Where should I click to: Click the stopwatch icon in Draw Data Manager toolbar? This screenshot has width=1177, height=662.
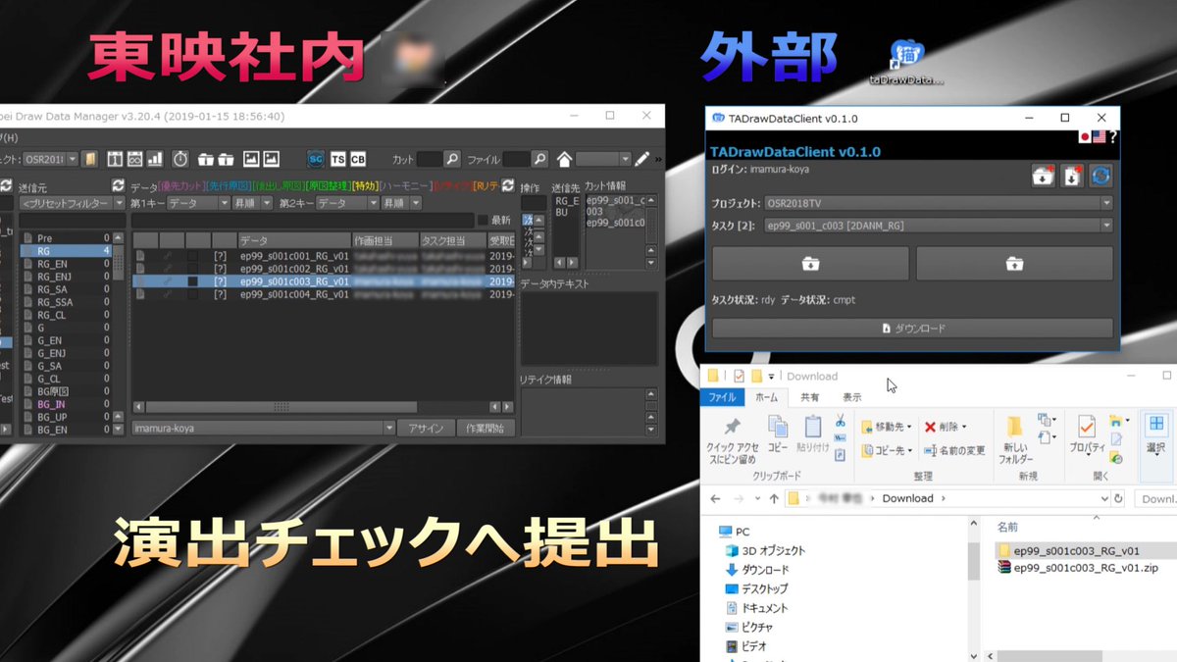point(180,159)
